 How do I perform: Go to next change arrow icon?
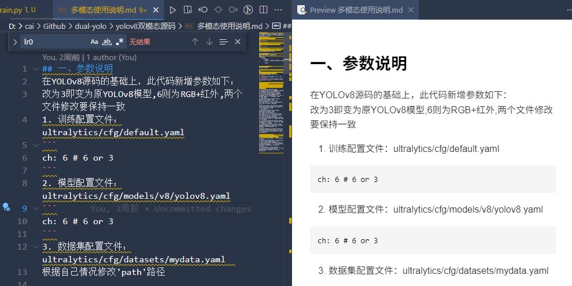233,10
